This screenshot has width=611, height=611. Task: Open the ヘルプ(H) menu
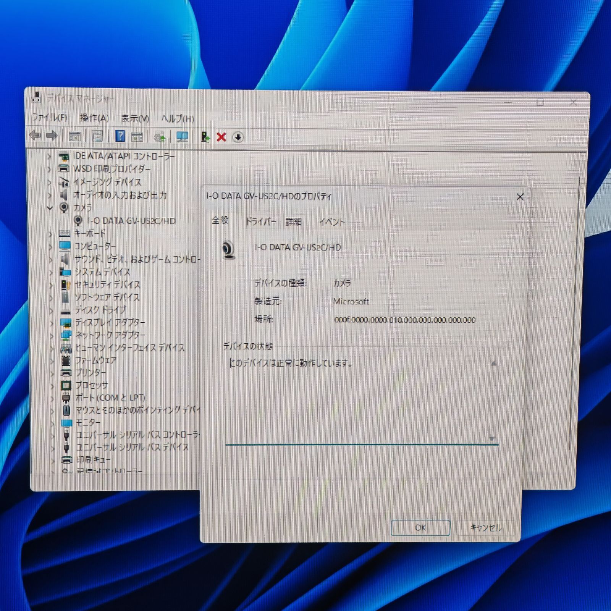point(178,119)
